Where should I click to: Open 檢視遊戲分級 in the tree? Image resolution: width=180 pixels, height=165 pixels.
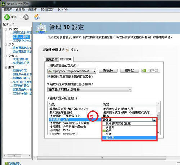point(21,63)
